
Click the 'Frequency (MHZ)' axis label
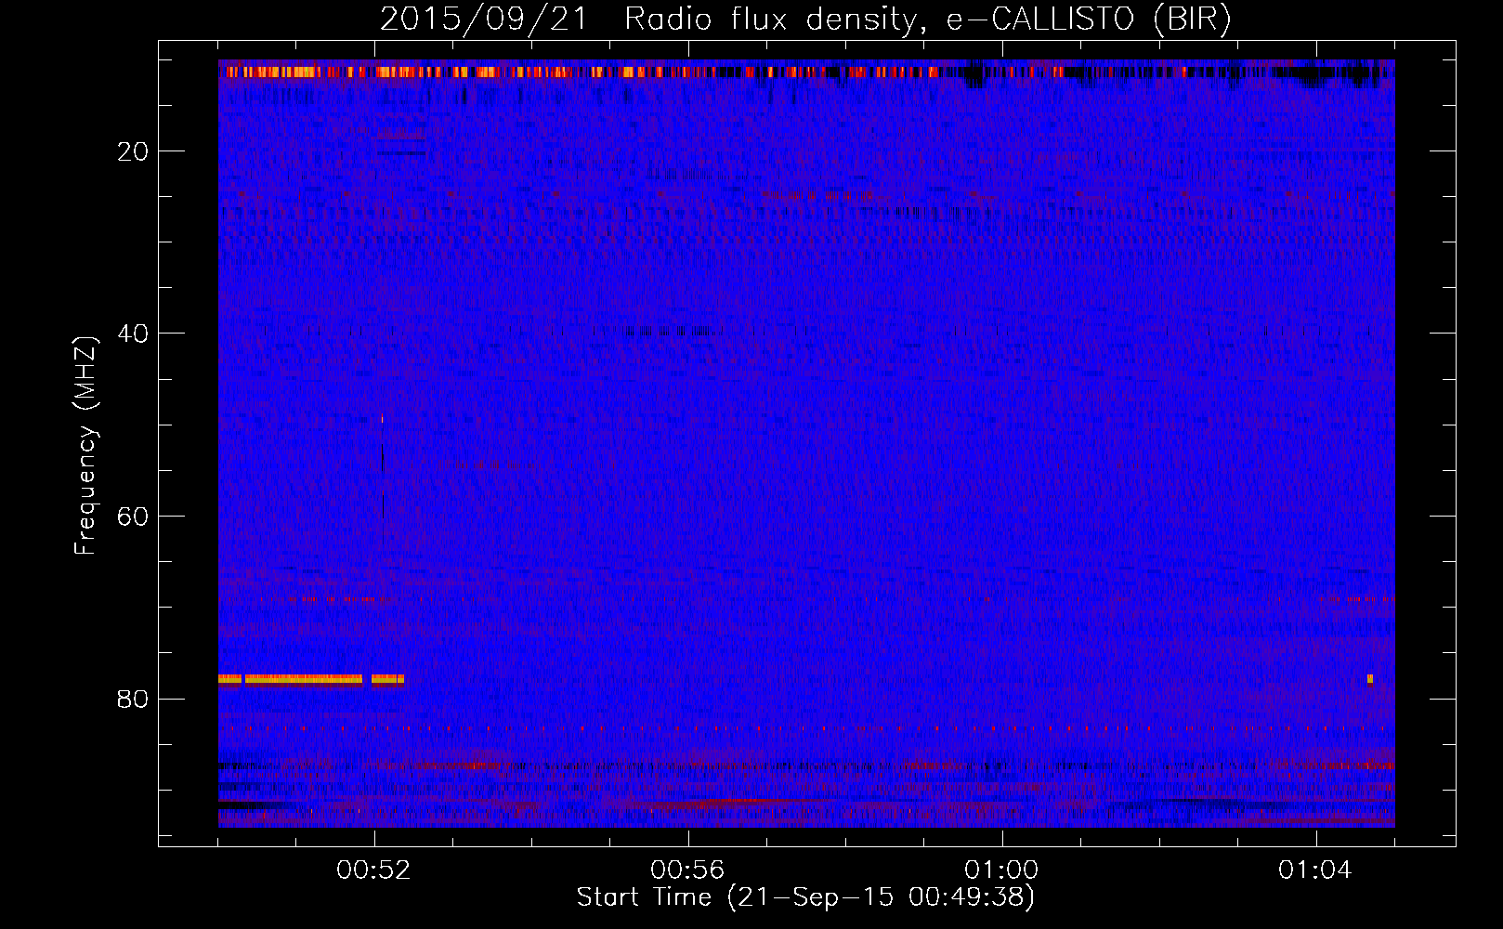coord(85,446)
